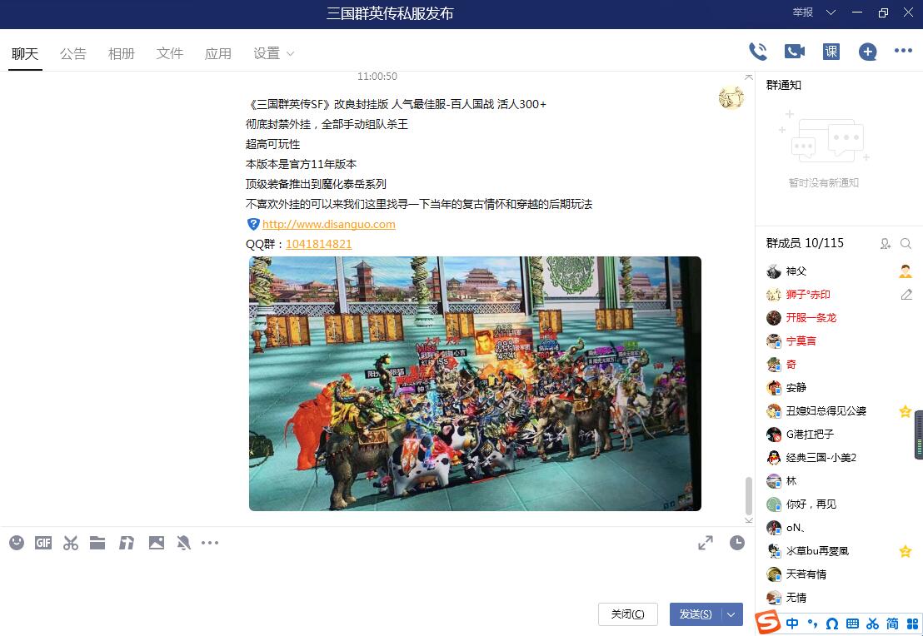The height and width of the screenshot is (636, 923).
Task: Click the chat scroll-up arrow
Action: [x=749, y=77]
